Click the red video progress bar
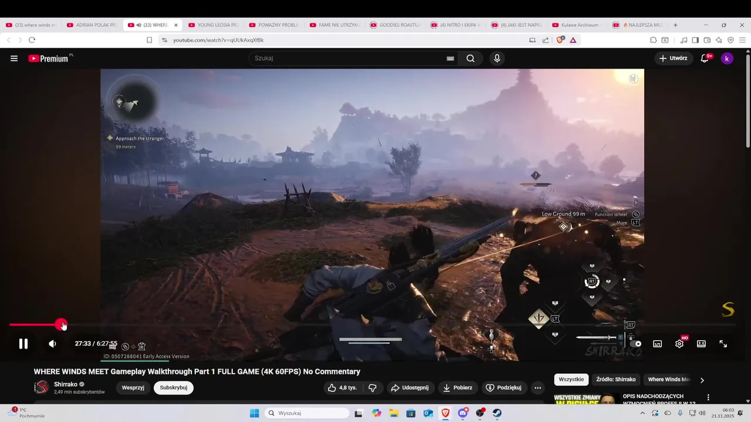Screen dimensions: 751x422 35,325
